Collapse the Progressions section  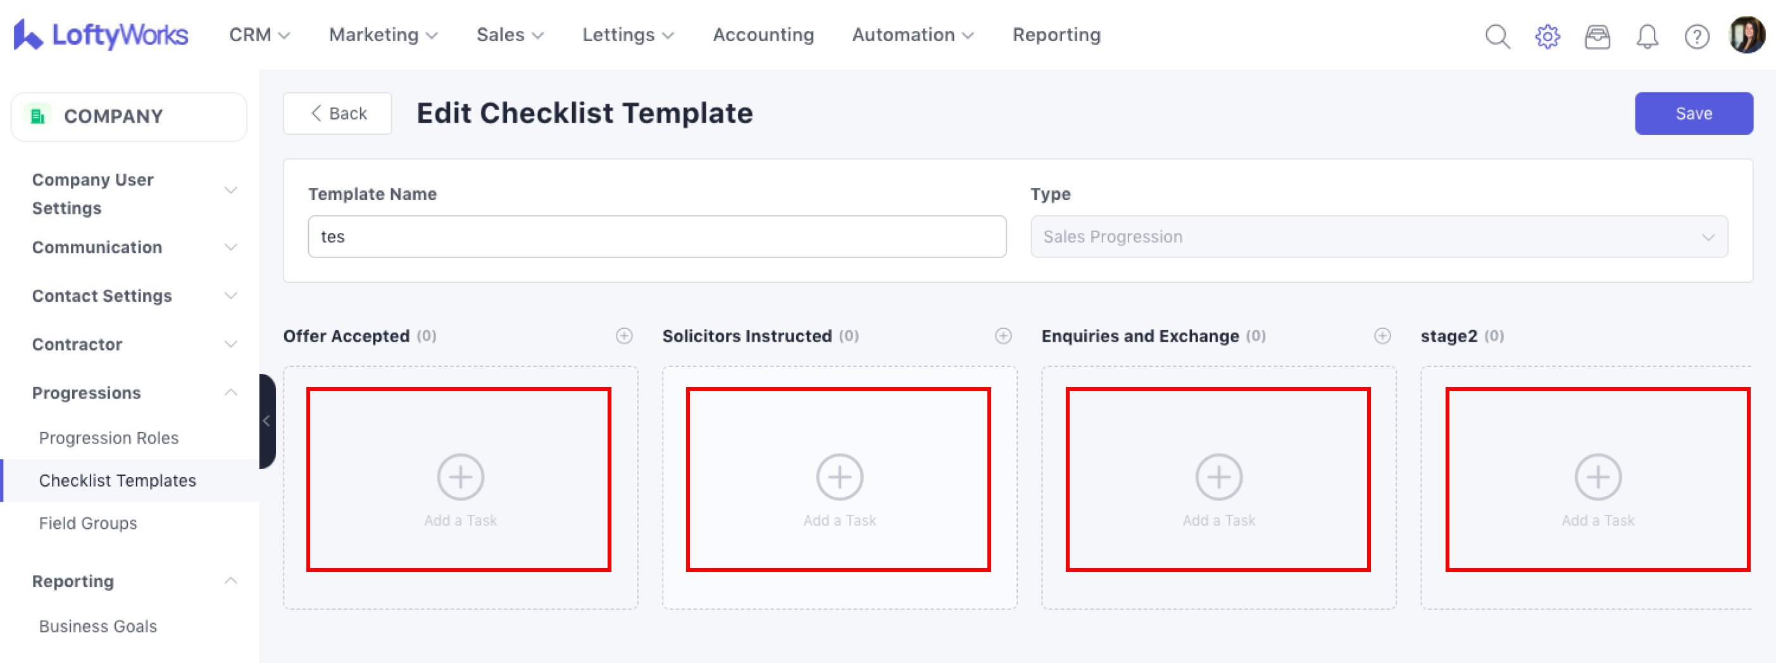tap(231, 393)
